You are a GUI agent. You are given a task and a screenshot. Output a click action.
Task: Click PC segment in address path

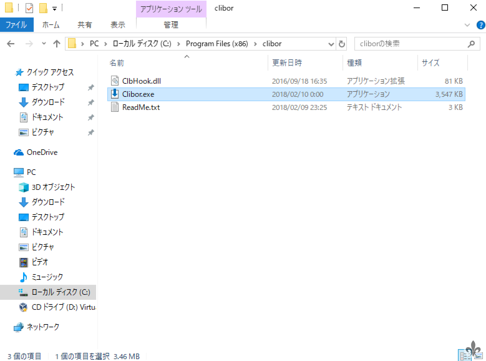tap(94, 44)
